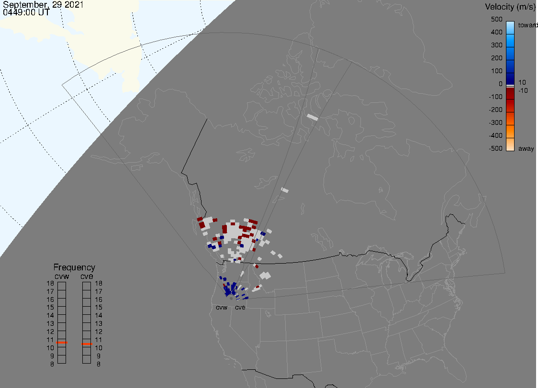Select the '300' value on velocity scale
538x388 pixels.
(496, 45)
